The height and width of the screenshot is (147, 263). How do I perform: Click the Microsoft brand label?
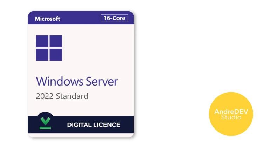click(x=47, y=19)
